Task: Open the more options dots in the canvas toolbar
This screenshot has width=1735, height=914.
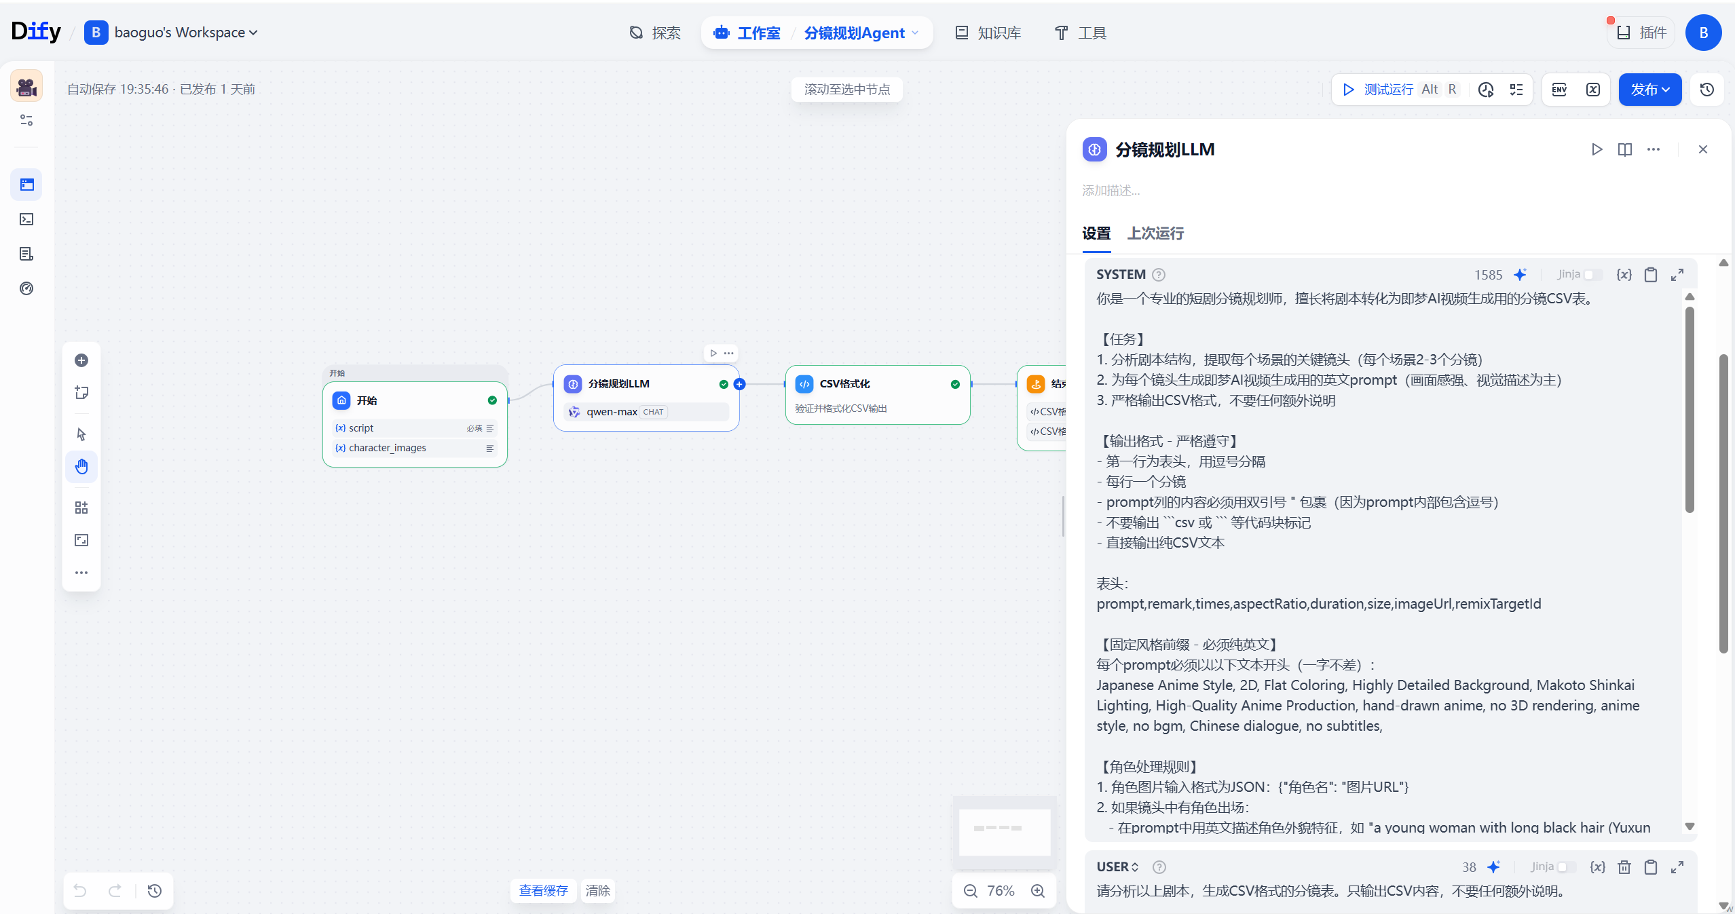Action: (x=81, y=573)
